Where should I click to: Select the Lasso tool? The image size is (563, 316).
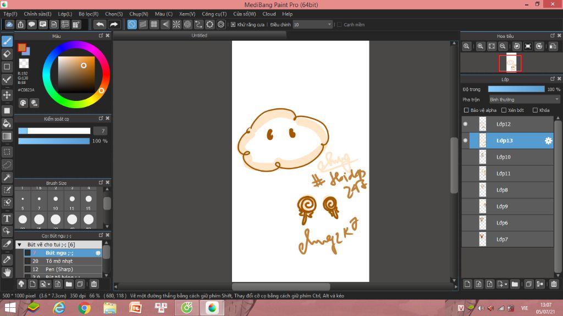coord(7,165)
